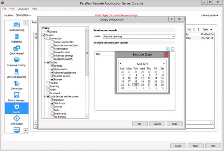224x151 pixels.
Task: Click the policy tree scrollbar thumb
Action: 87,53
